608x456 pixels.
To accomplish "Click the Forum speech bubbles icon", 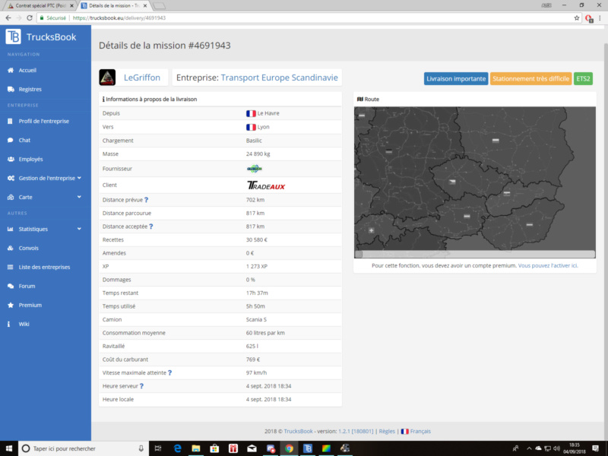I will click(11, 286).
